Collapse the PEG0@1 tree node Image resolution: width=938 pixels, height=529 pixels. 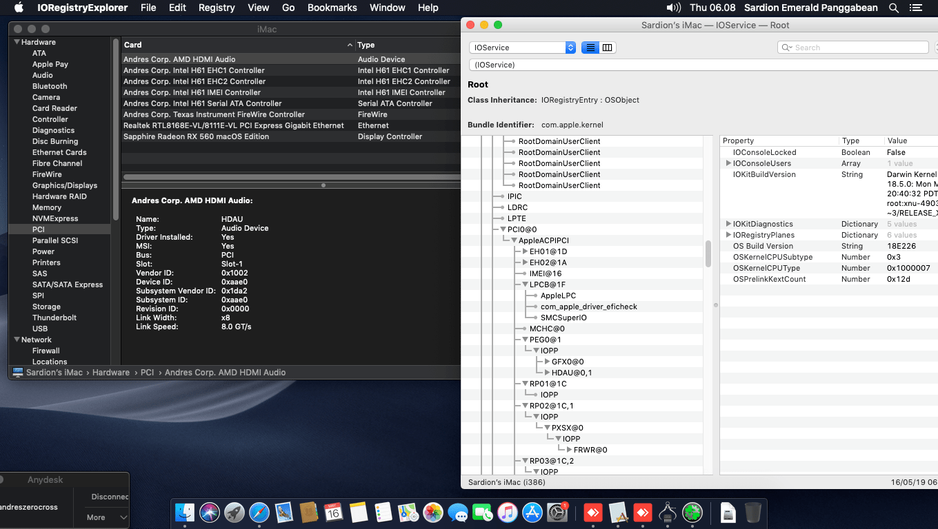[x=525, y=340]
